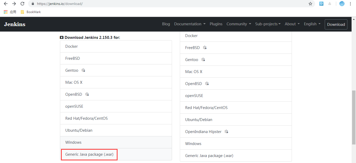Open the Apps grid shortcut in bookmarks bar
The image size is (356, 163).
[x=10, y=12]
